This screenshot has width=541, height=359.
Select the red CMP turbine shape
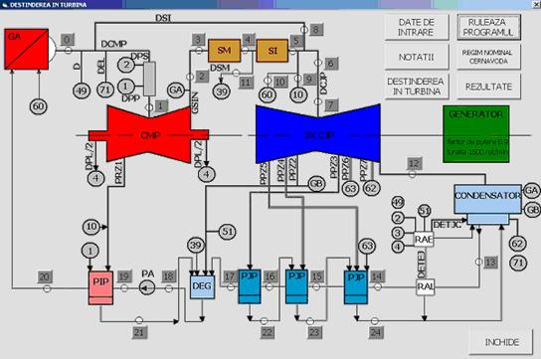coord(149,134)
